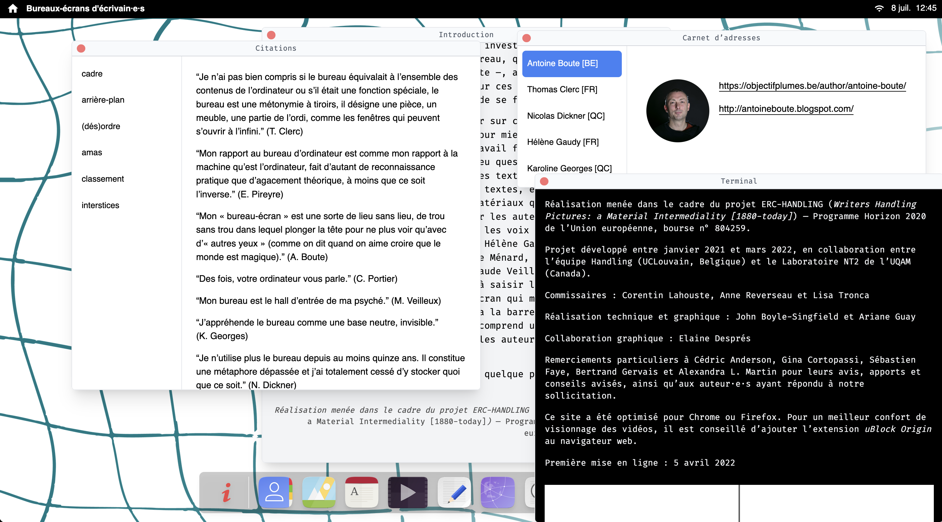The width and height of the screenshot is (942, 522).
Task: Open the photo gallery dock icon
Action: point(319,492)
